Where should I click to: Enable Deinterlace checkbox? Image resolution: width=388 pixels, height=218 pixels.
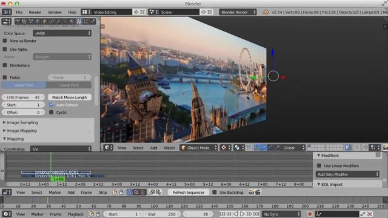[5, 65]
